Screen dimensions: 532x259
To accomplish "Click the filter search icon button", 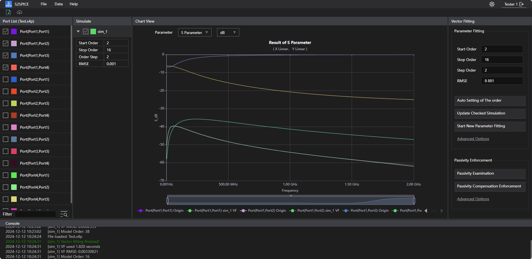I will [x=64, y=214].
